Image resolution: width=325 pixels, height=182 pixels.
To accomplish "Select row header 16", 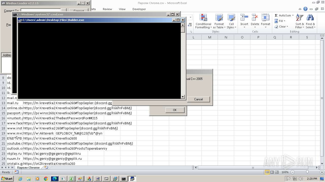I will [3, 118].
